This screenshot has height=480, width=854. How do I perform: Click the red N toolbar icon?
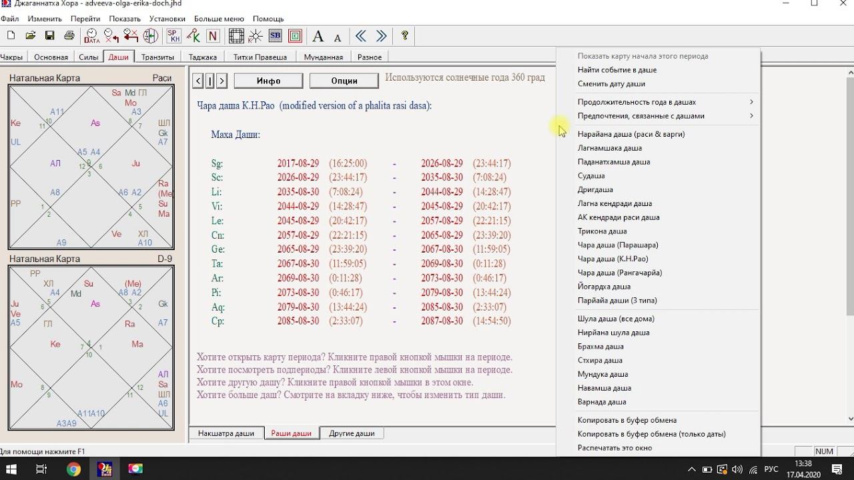pyautogui.click(x=213, y=35)
